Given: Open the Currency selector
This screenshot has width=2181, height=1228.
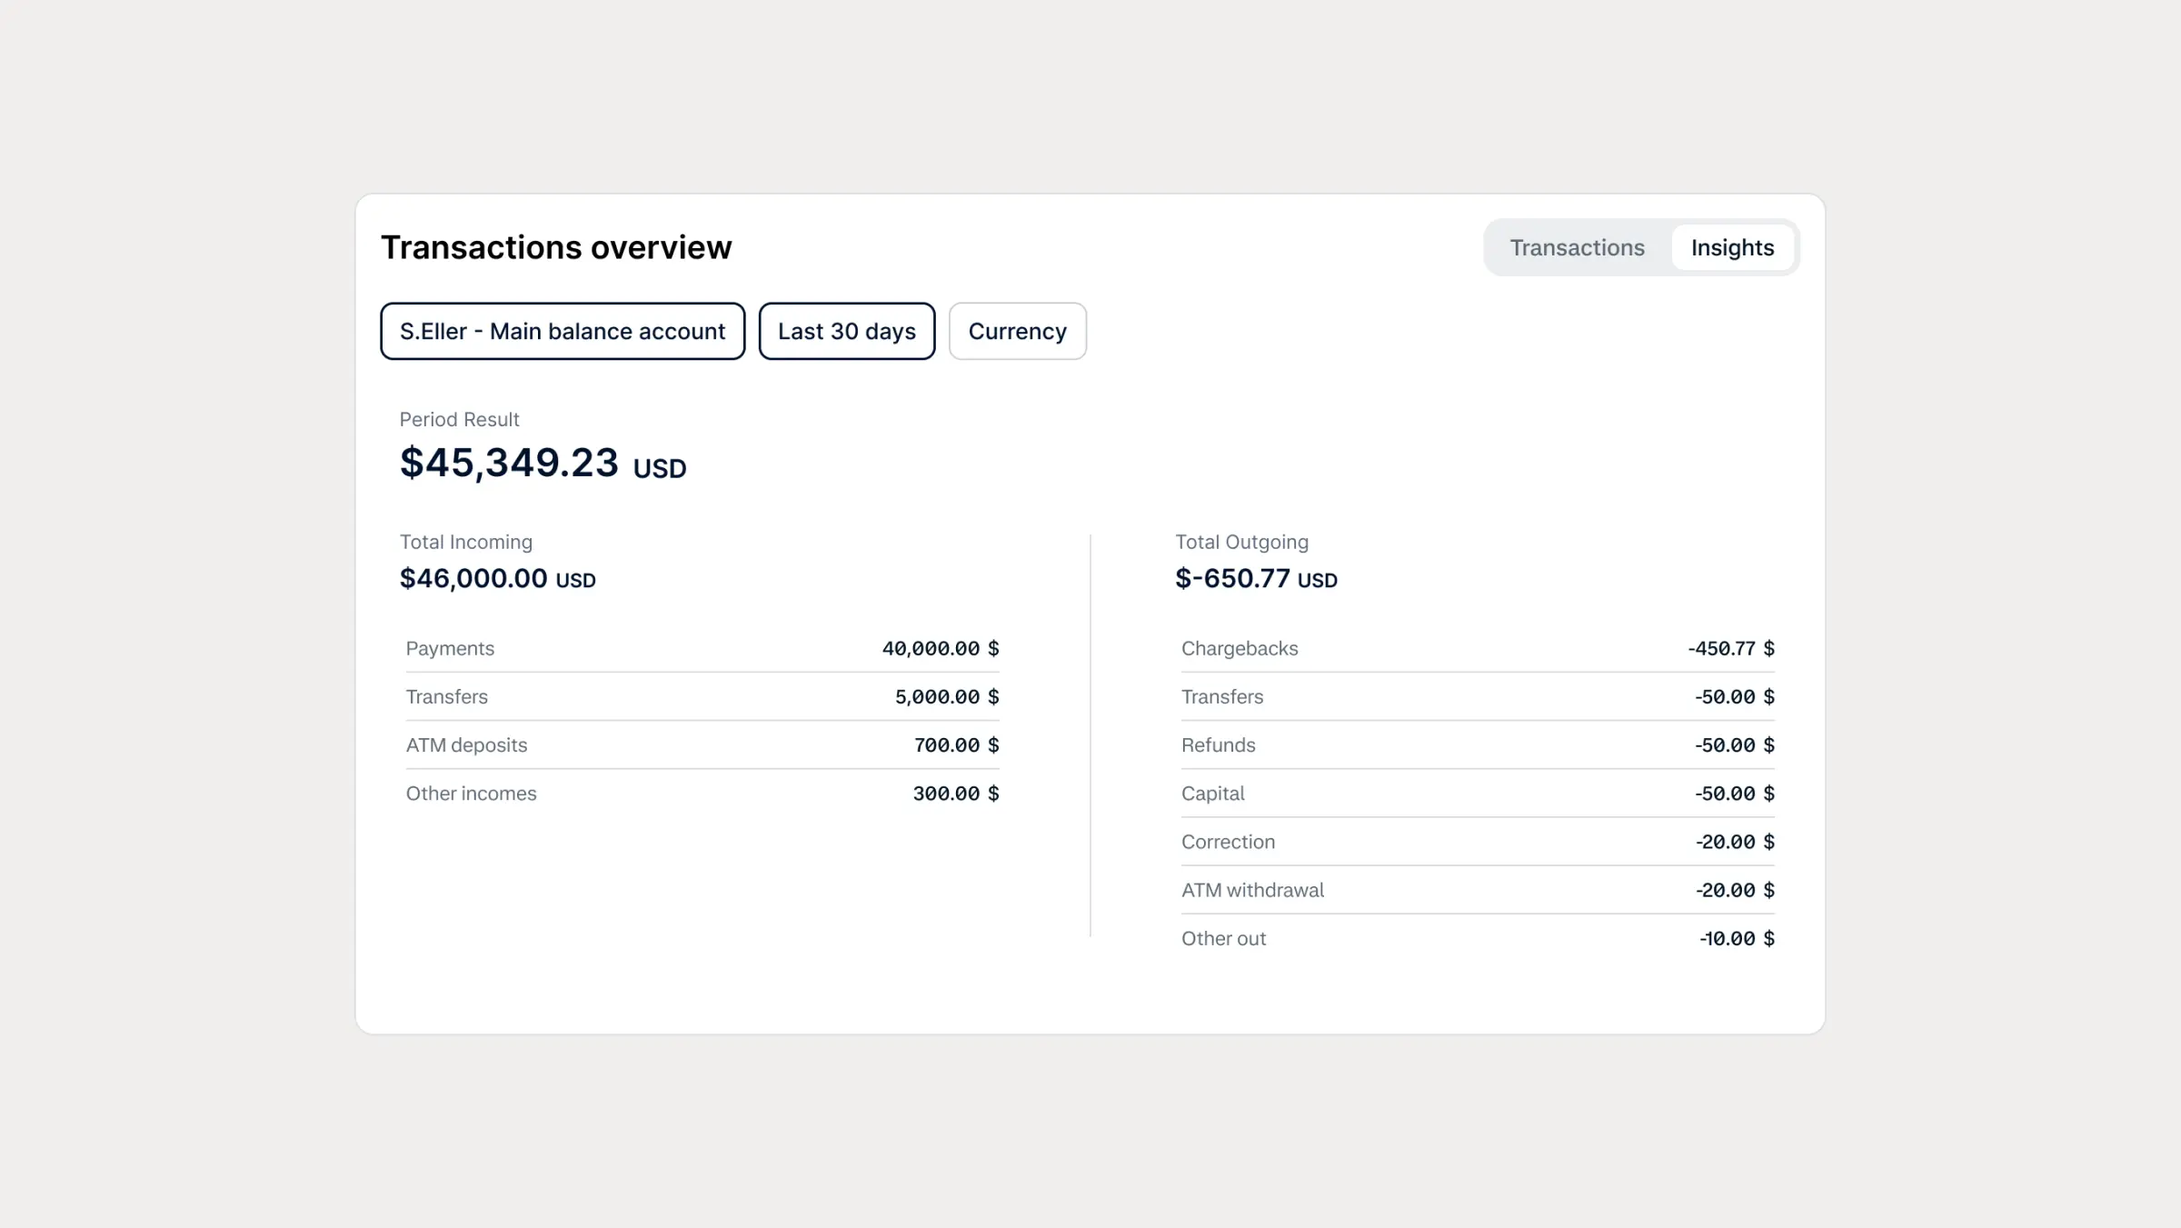Looking at the screenshot, I should (x=1017, y=331).
